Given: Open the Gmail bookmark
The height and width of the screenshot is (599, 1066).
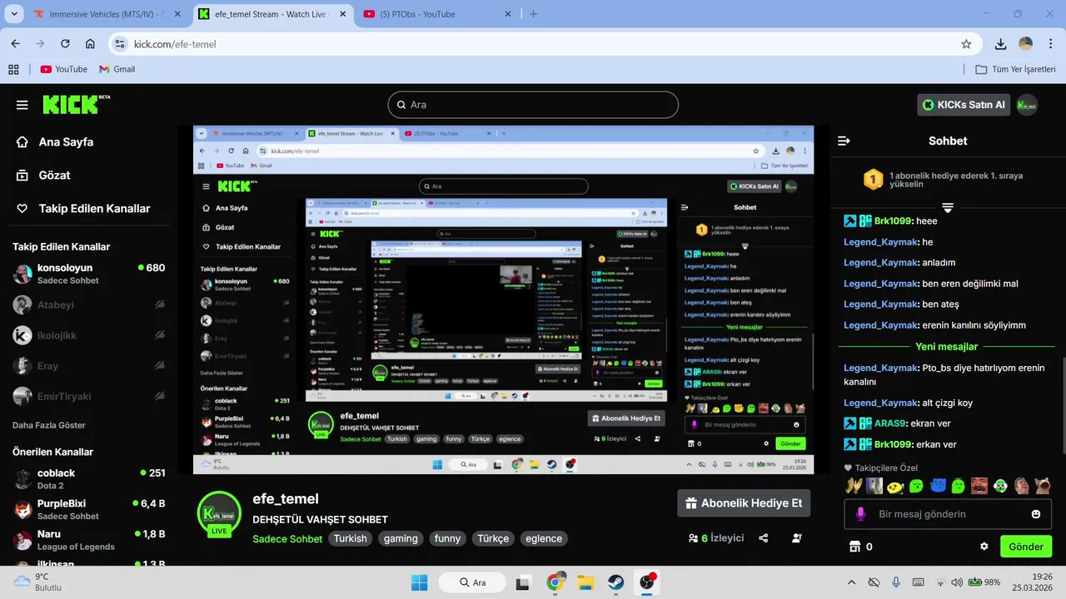Looking at the screenshot, I should (x=117, y=69).
